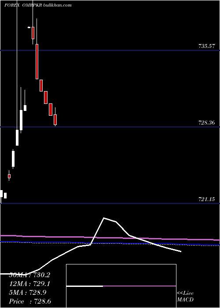Click the 721.15 price level label
The image size is (220, 308).
(207, 199)
